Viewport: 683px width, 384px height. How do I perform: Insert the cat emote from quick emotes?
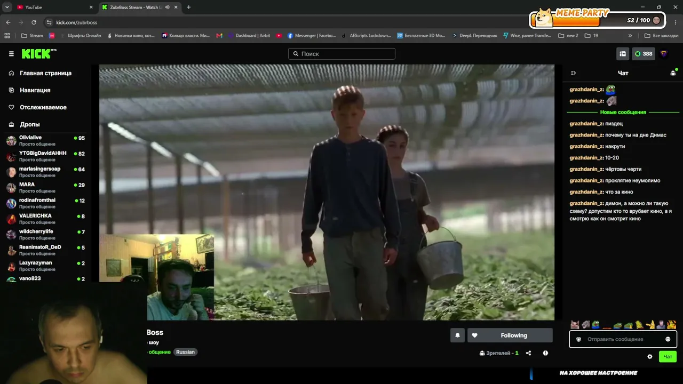[x=575, y=324]
